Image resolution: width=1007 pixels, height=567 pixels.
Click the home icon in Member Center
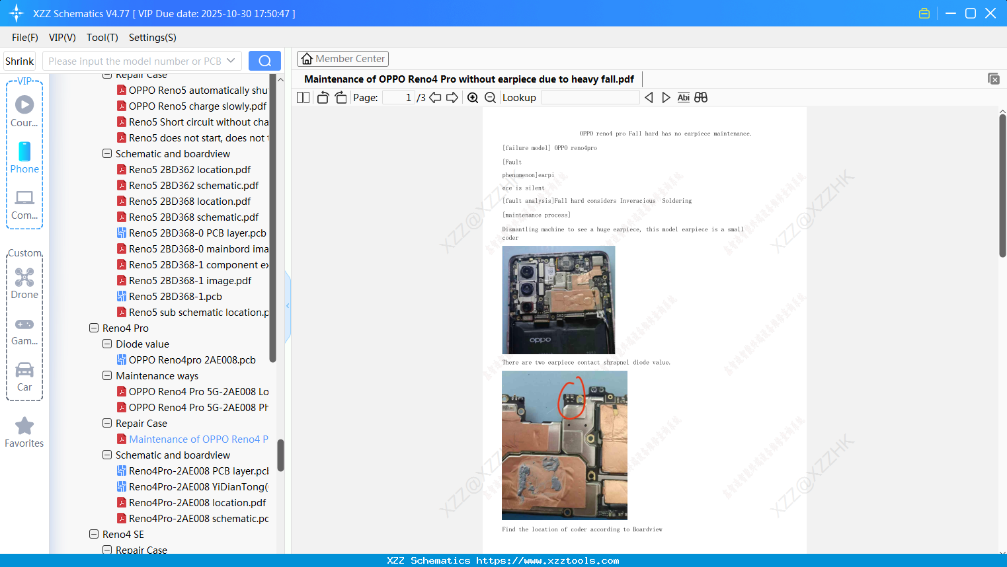pos(307,59)
